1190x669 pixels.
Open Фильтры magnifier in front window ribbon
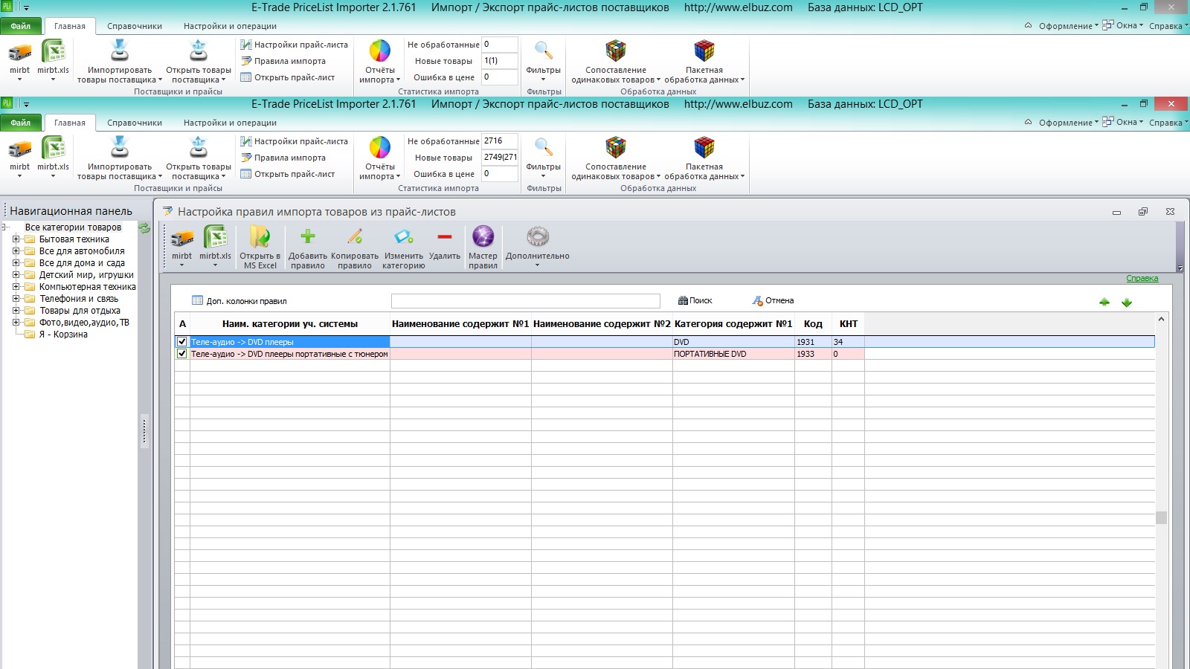[543, 157]
